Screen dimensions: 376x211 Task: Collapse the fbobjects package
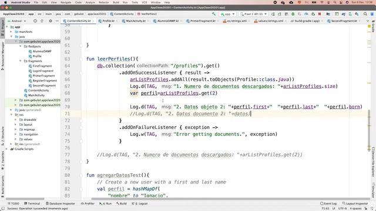[21, 46]
